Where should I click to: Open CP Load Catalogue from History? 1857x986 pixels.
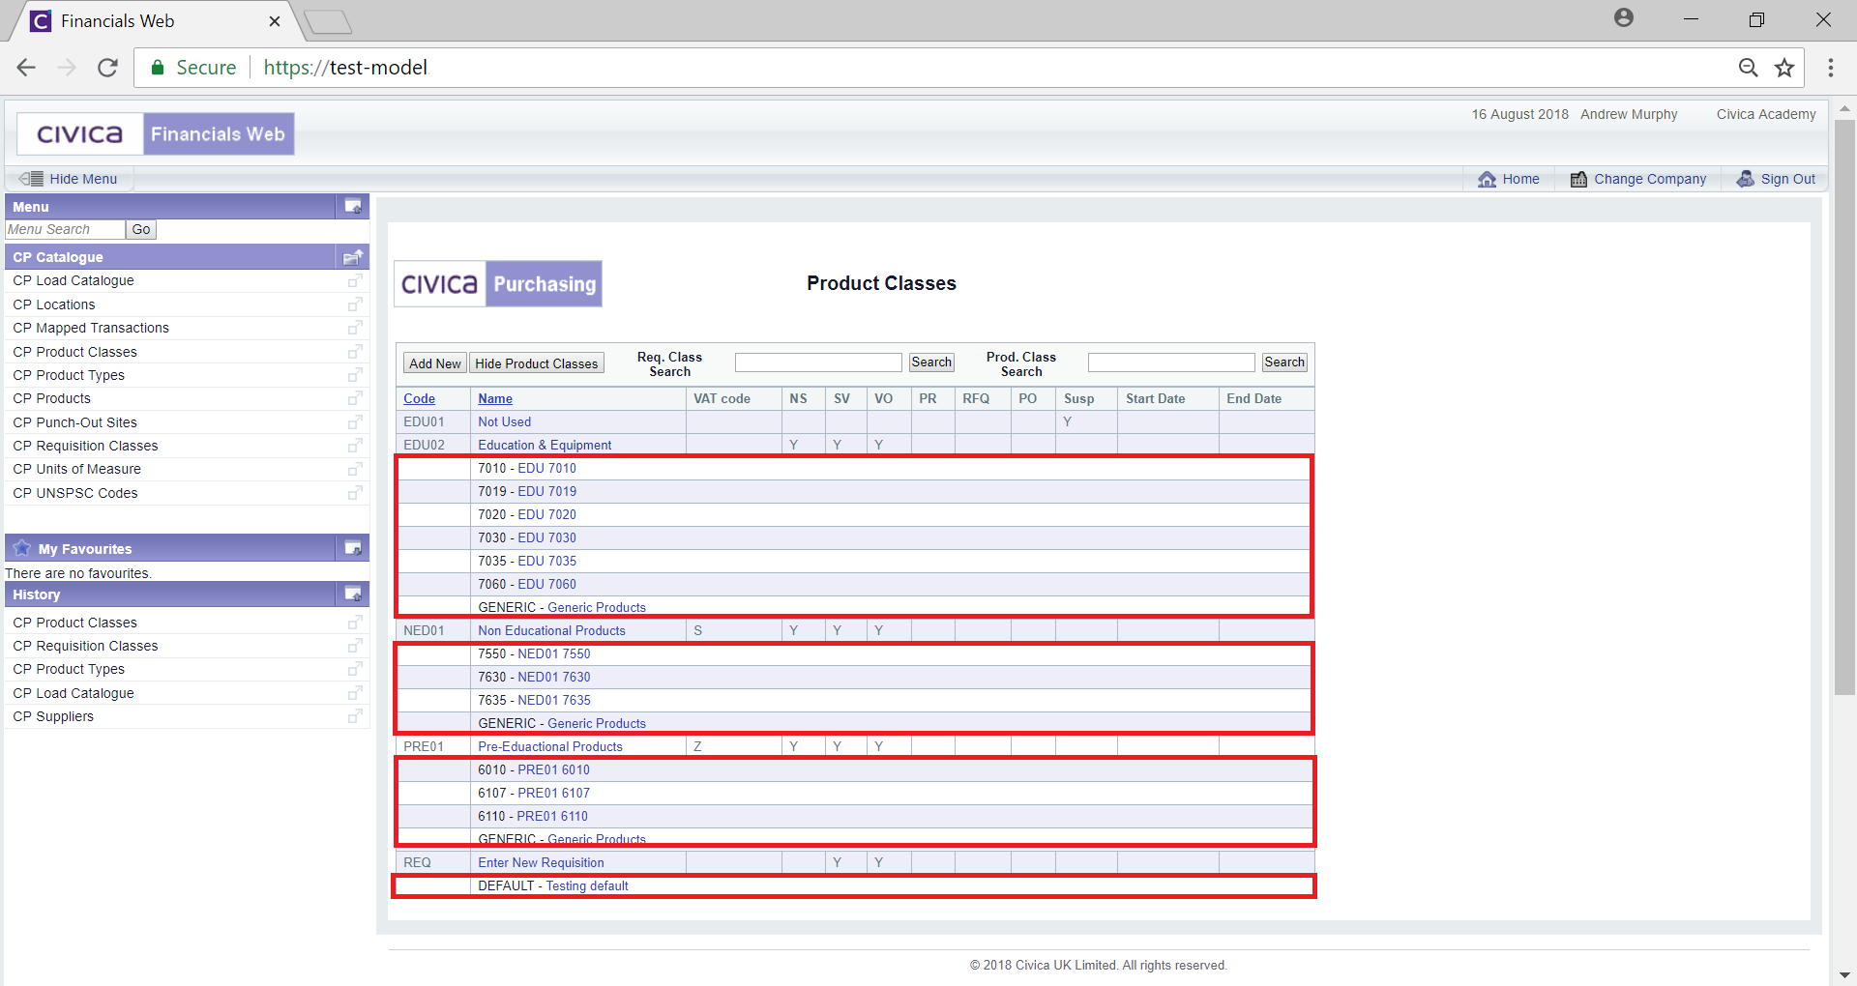[74, 693]
